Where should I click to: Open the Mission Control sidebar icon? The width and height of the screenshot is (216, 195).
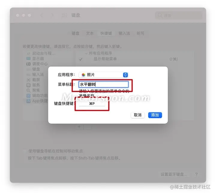[x=28, y=64]
